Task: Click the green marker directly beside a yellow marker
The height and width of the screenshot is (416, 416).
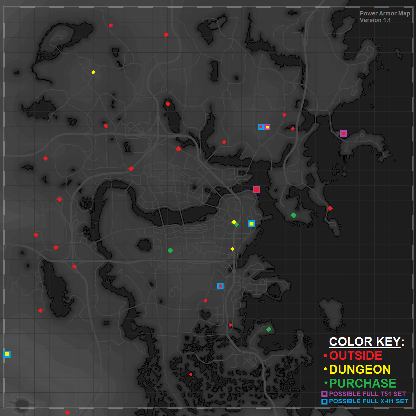Action: pyautogui.click(x=237, y=224)
